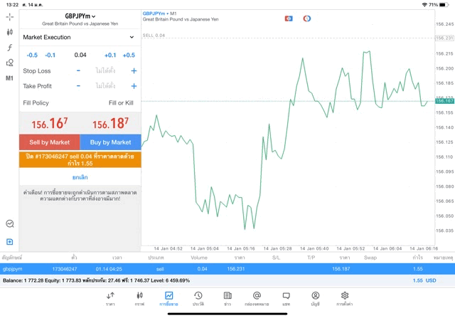The height and width of the screenshot is (318, 455).
Task: Tap the blue new order icon
Action: click(9, 242)
